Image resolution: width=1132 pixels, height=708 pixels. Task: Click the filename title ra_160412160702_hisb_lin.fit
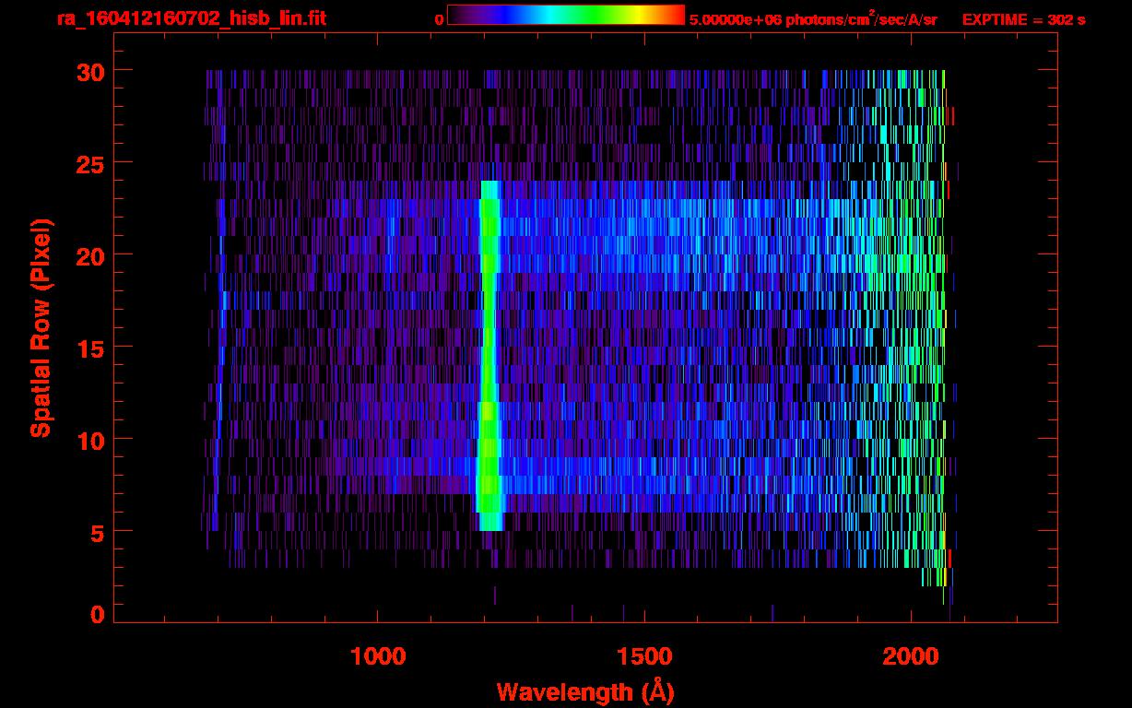point(191,18)
